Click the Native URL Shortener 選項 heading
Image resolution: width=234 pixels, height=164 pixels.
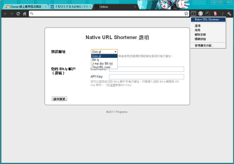[117, 37]
